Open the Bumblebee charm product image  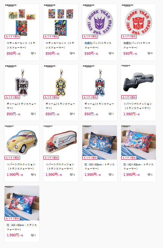(61, 82)
